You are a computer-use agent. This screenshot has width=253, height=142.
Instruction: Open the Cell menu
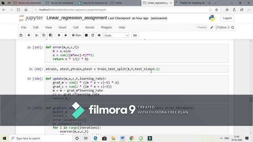click(76, 27)
